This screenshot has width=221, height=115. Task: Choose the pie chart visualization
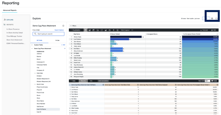(x=110, y=30)
